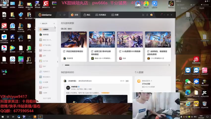The height and width of the screenshot is (119, 211).
Task: Open the blue K app desktop shortcut
Action: (x=155, y=4)
